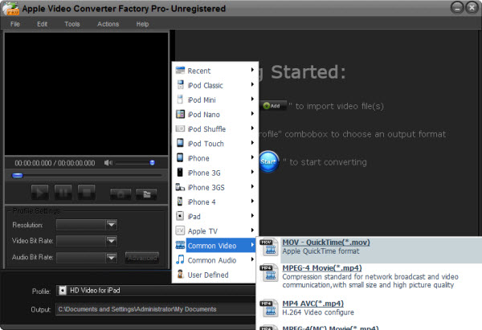Click the volume slider handle
This screenshot has height=330, width=482.
[x=152, y=163]
